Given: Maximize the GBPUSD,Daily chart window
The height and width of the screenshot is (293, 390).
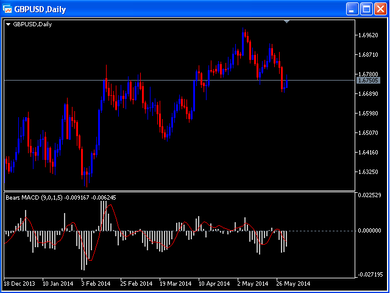Looking at the screenshot, I should (366, 10).
